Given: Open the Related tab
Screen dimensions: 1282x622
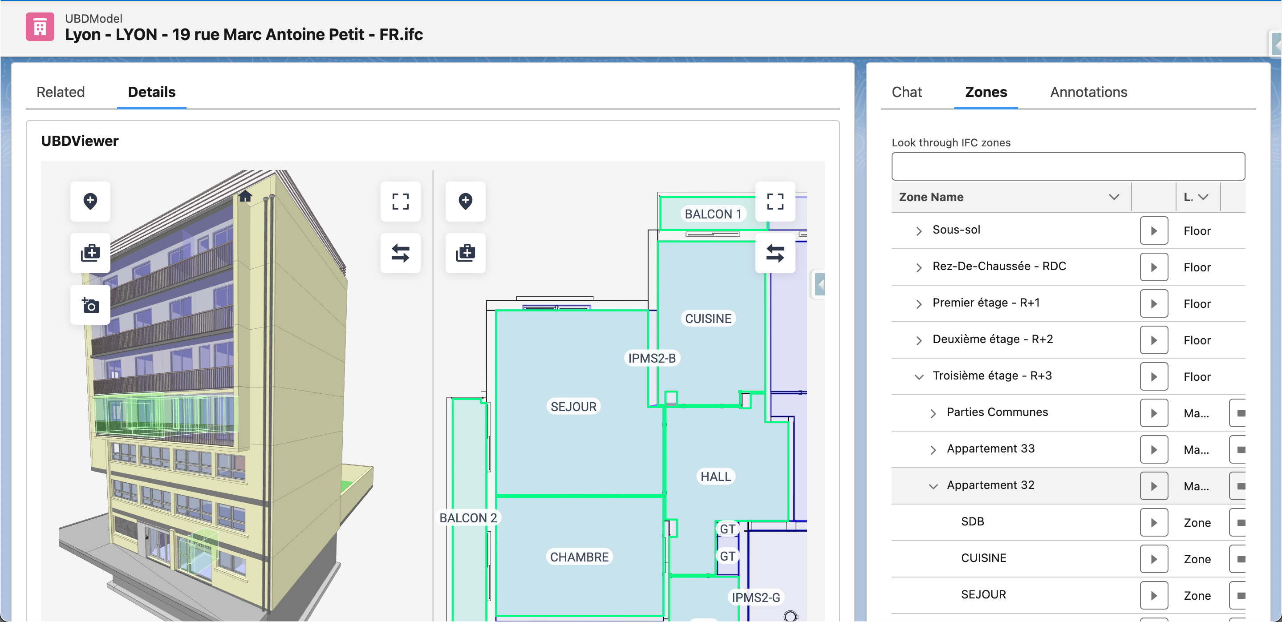Looking at the screenshot, I should point(61,92).
